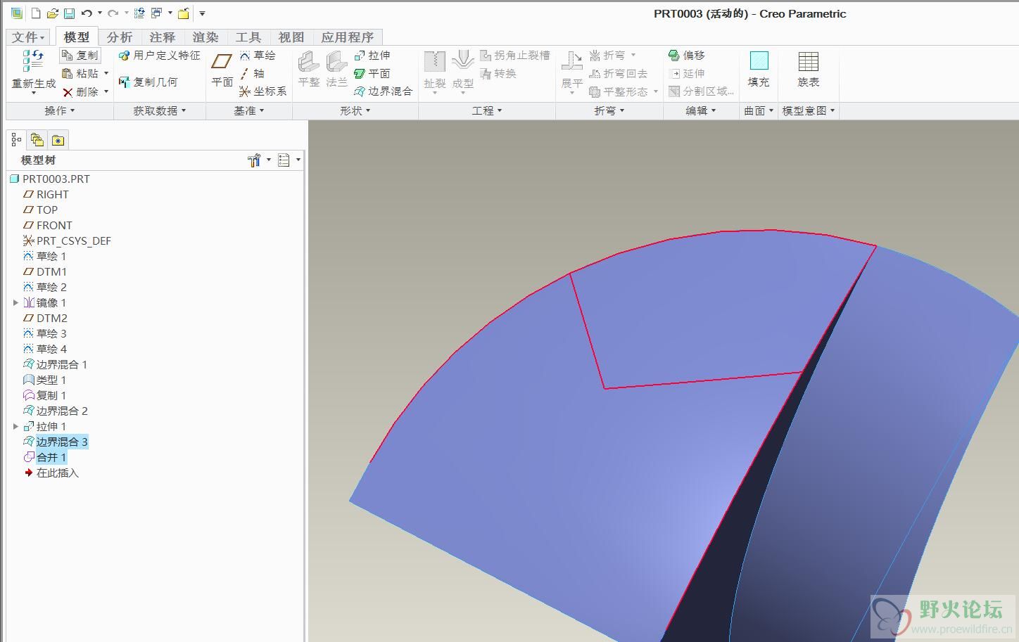Click the 删除 delete button
Screen dimensions: 1019x642
click(x=80, y=91)
